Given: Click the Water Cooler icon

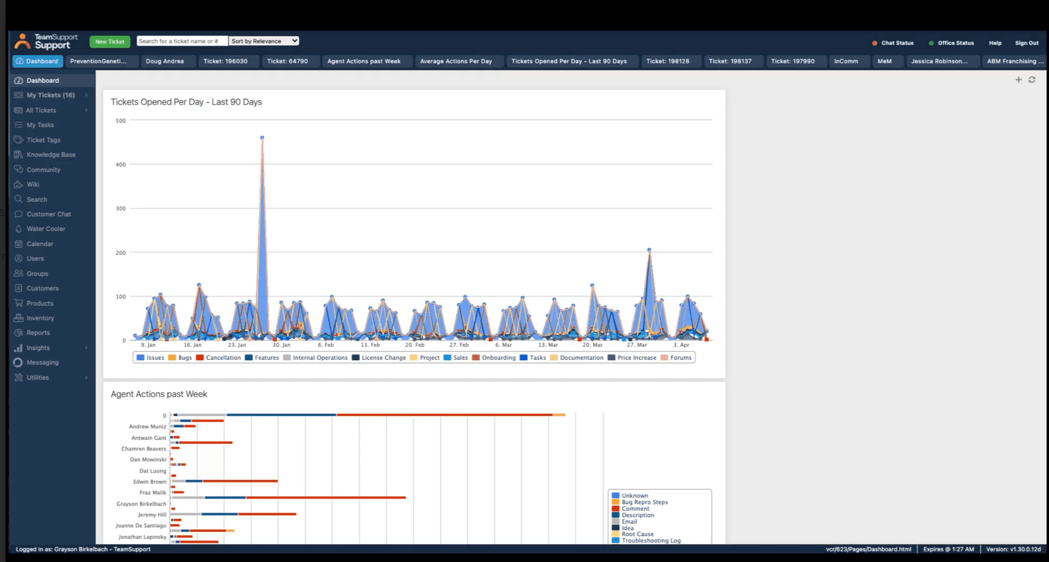Looking at the screenshot, I should [18, 229].
